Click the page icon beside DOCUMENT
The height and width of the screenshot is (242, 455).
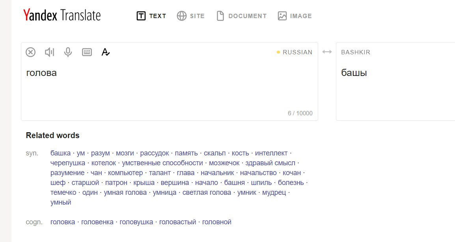pyautogui.click(x=220, y=16)
